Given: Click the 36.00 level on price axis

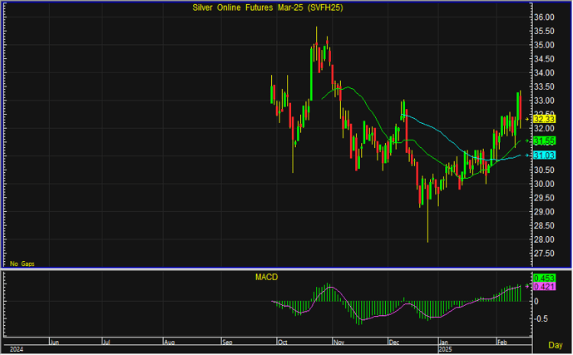Looking at the screenshot, I should [544, 17].
